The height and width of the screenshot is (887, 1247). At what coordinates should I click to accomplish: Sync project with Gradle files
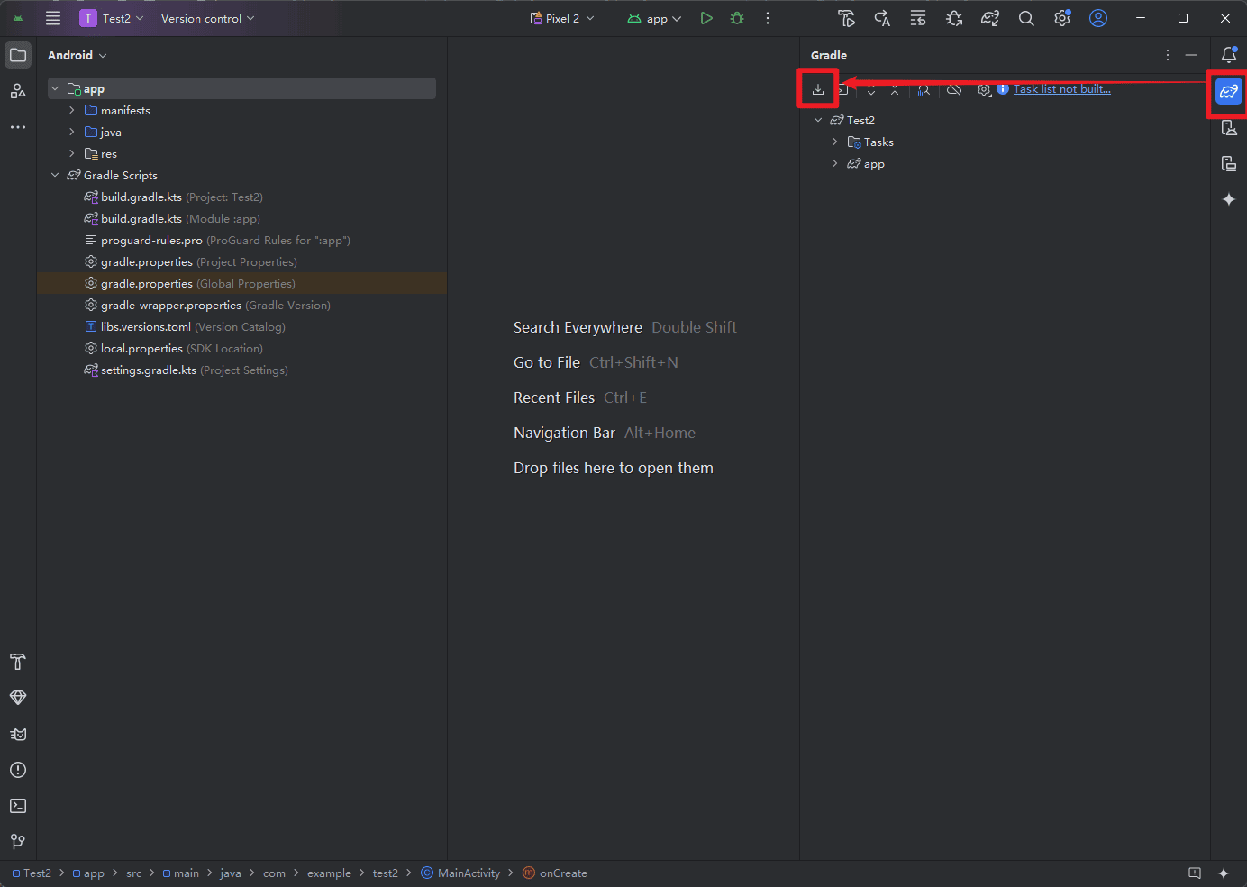coord(990,18)
